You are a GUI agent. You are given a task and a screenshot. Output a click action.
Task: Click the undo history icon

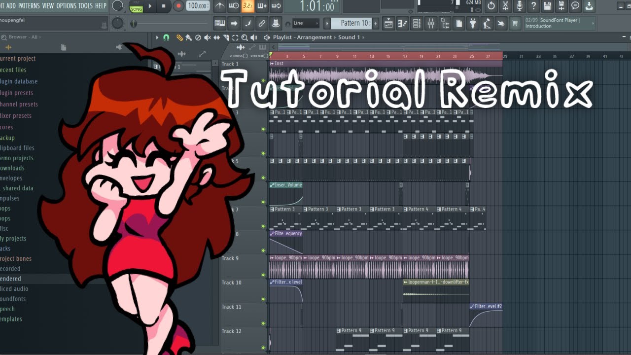491,6
